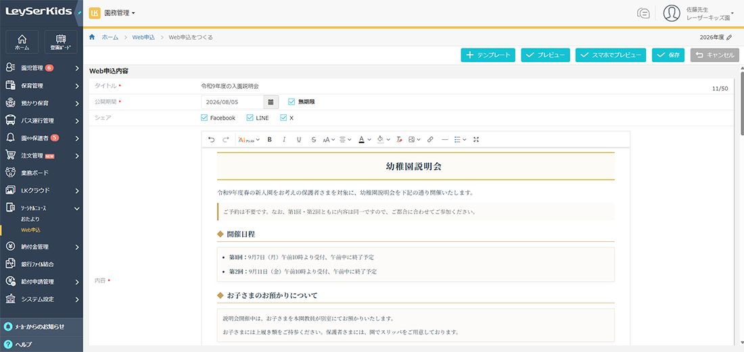Open the text alignment menu
The width and height of the screenshot is (744, 352).
tap(346, 139)
